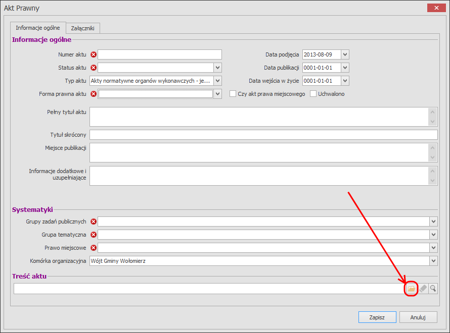The width and height of the screenshot is (450, 333).
Task: Select the Informacje ogólne tab
Action: coord(38,28)
